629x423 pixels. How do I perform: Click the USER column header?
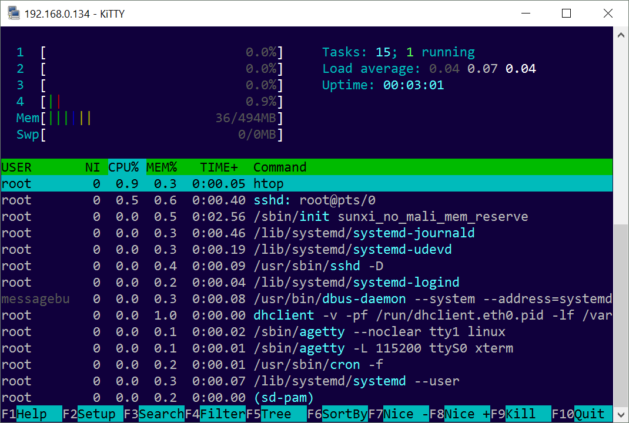click(16, 167)
